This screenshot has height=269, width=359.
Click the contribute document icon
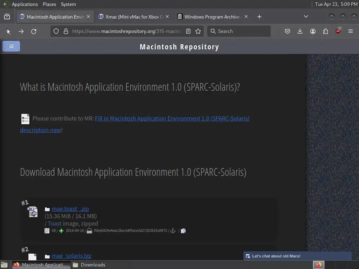(25, 119)
